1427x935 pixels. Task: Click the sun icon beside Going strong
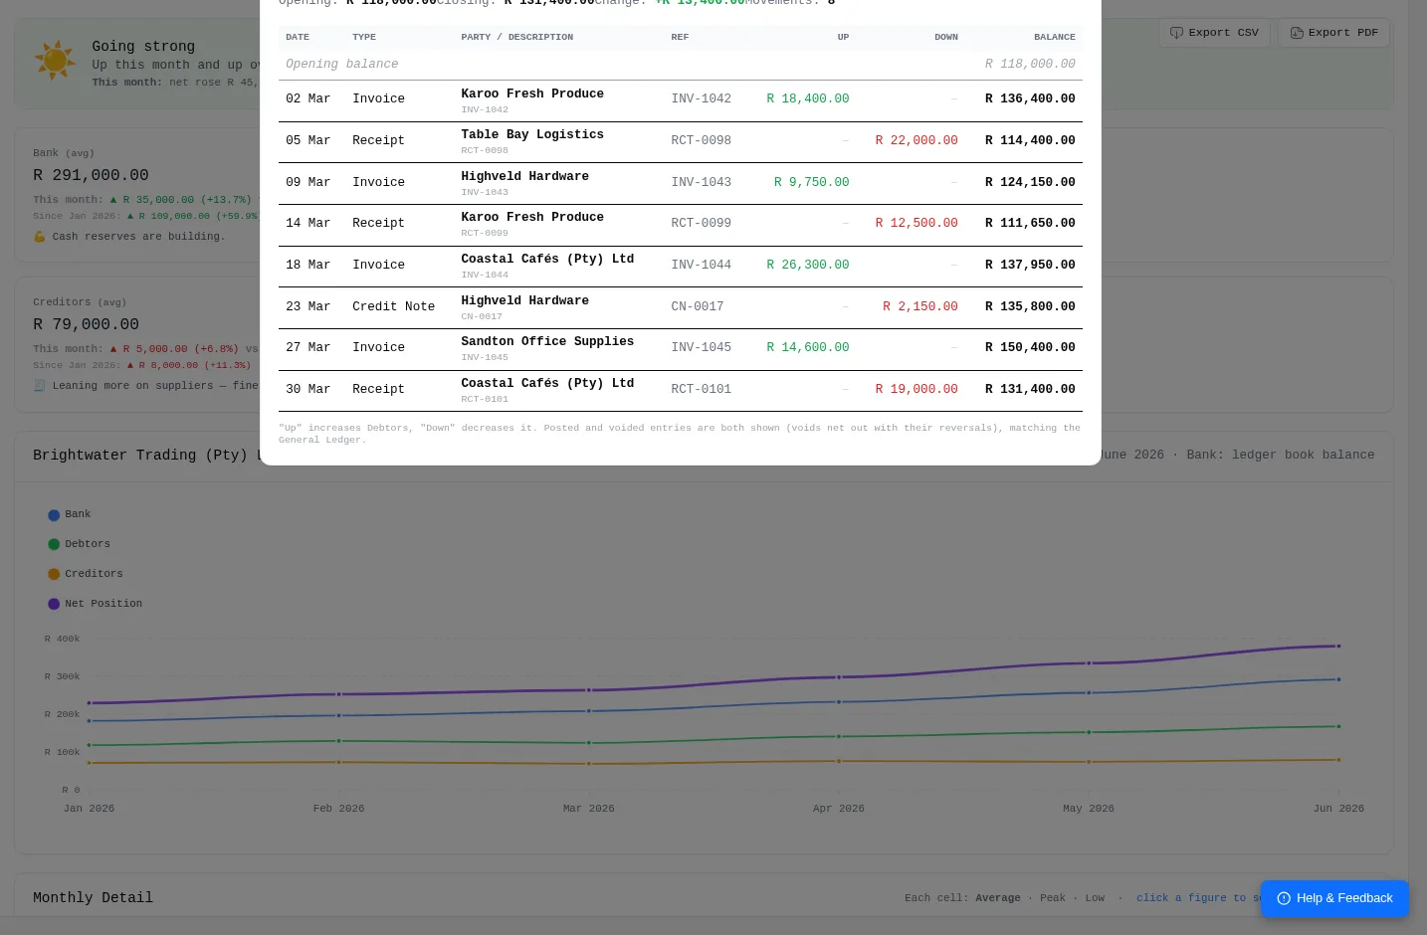[55, 61]
